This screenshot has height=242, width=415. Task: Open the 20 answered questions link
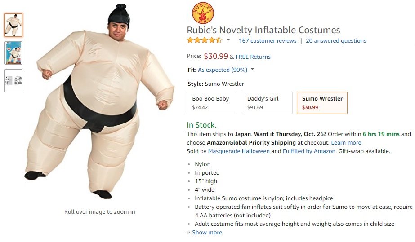336,41
